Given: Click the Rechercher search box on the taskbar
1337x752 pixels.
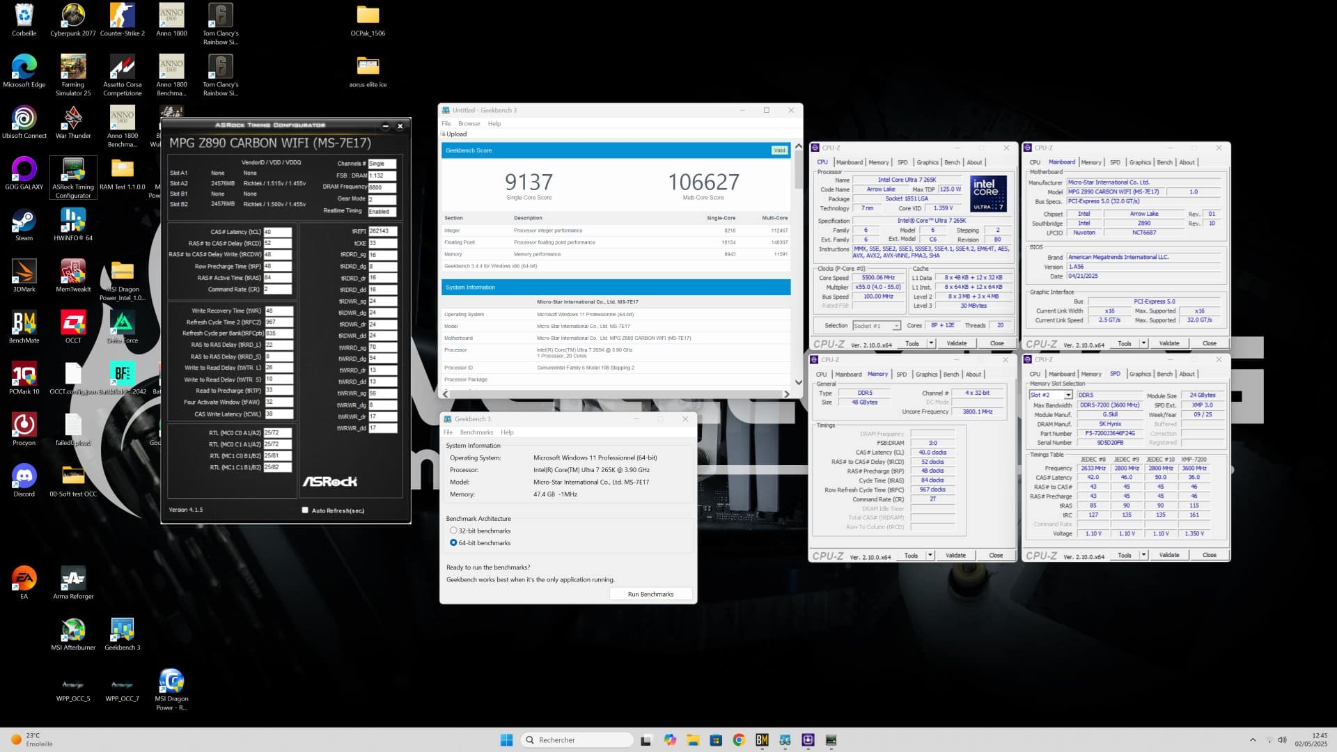Looking at the screenshot, I should [x=577, y=739].
